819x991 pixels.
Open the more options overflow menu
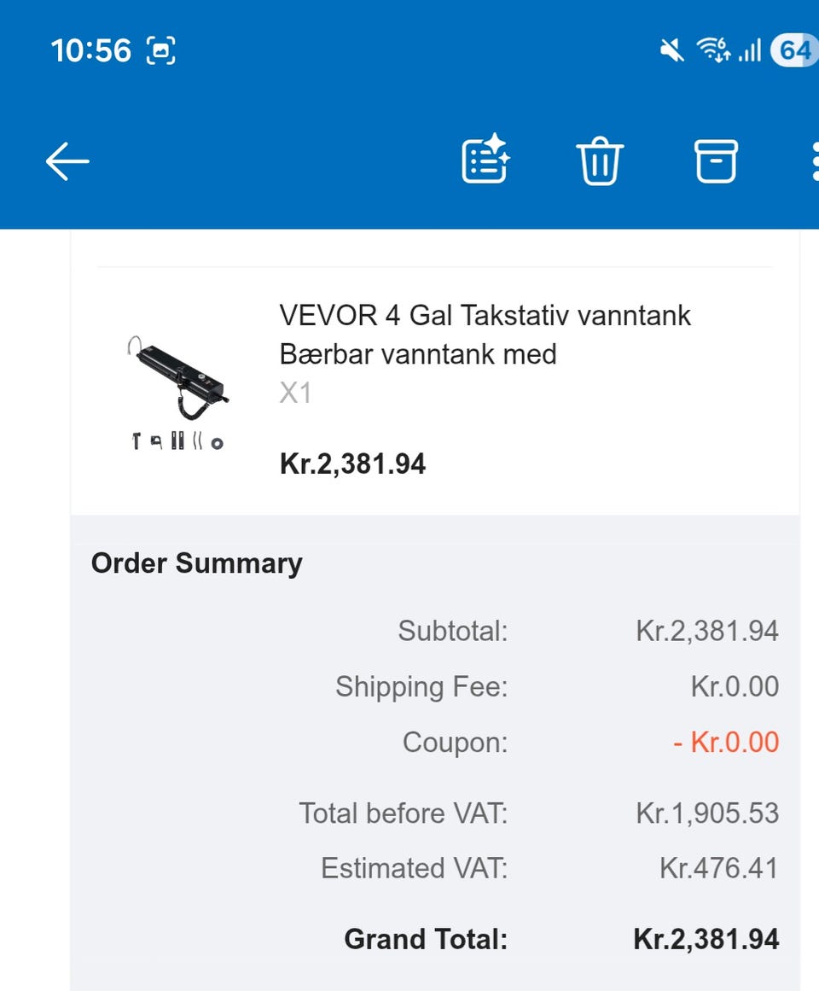(x=813, y=161)
